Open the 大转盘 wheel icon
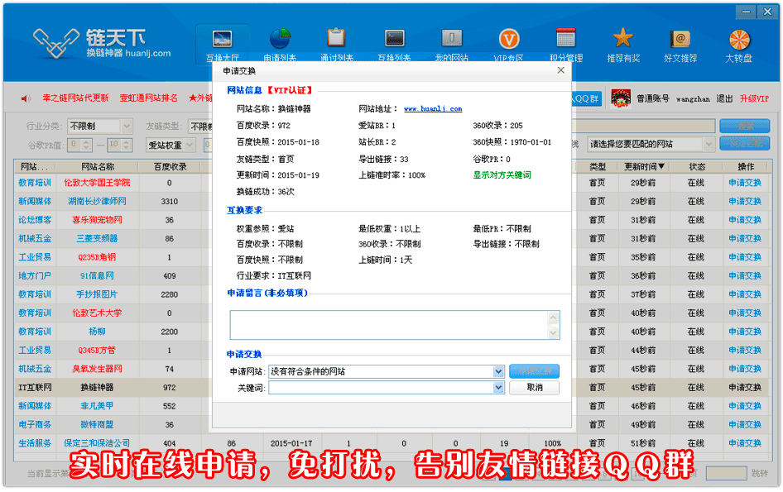This screenshot has height=492, width=783. 739,40
